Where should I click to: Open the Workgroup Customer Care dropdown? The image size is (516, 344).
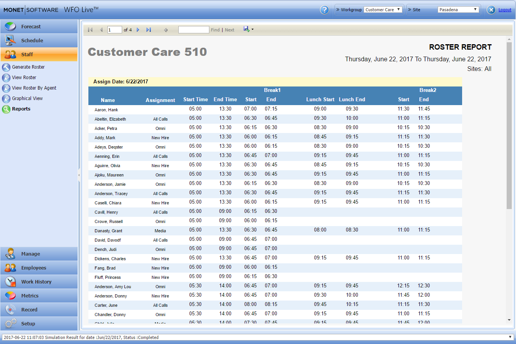(x=383, y=10)
